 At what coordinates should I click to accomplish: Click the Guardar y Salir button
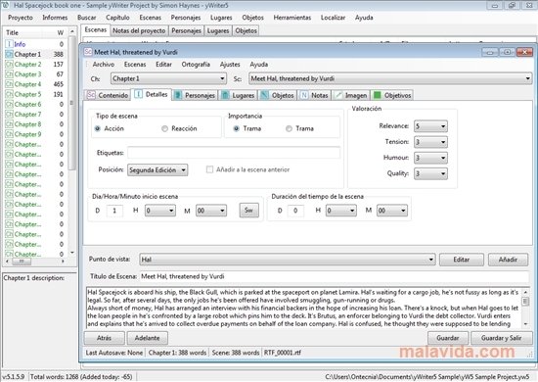tap(501, 338)
